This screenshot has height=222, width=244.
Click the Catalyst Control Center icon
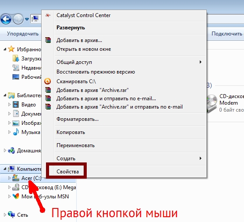pos(48,15)
